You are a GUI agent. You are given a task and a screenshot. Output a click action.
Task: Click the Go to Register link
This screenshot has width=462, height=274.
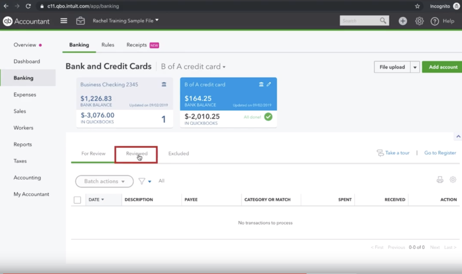pyautogui.click(x=440, y=153)
